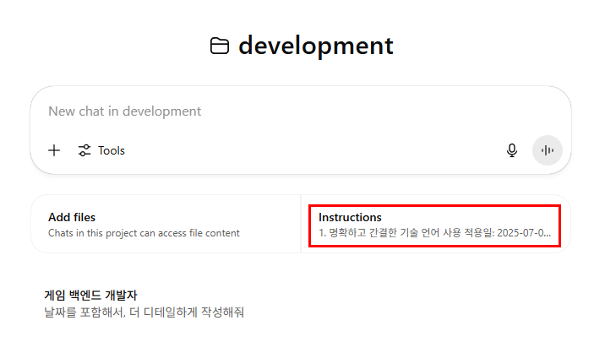Open the Instructions card

(435, 225)
